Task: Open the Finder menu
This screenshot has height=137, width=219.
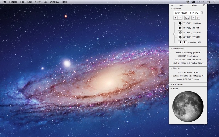Action: 13,2
